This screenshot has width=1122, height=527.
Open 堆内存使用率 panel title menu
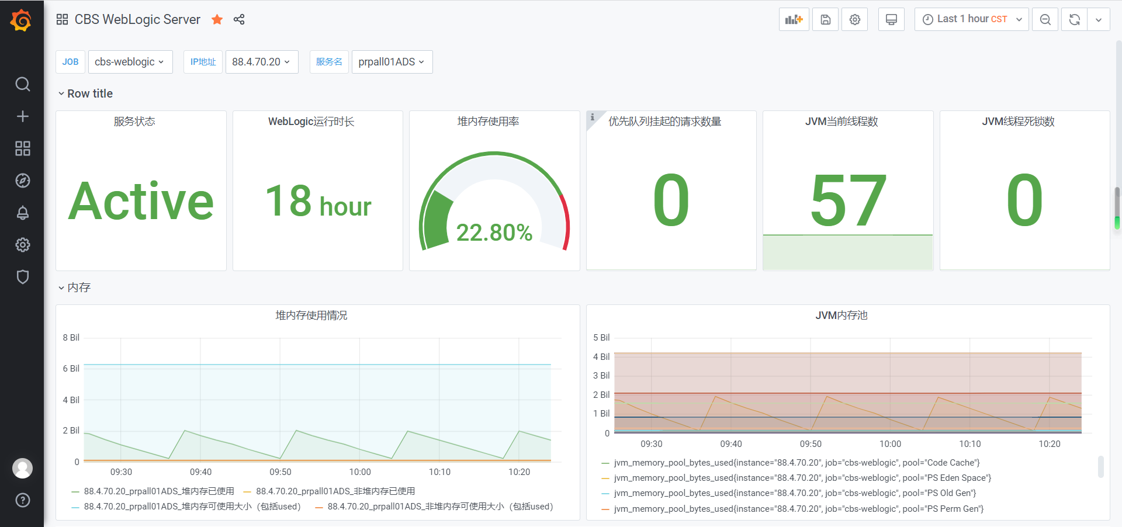[x=488, y=122]
